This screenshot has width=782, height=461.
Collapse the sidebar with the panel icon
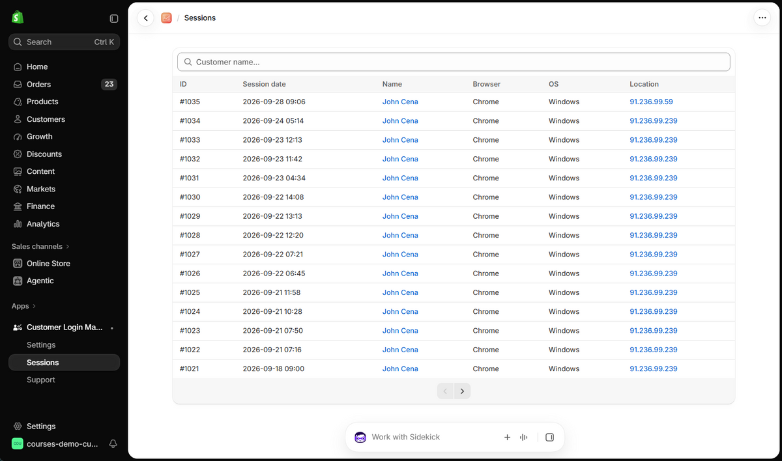[x=114, y=19]
